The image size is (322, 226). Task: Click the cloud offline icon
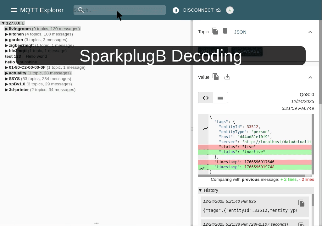[x=219, y=10]
